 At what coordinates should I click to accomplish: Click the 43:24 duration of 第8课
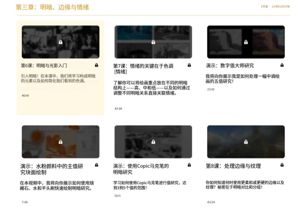pos(211,202)
